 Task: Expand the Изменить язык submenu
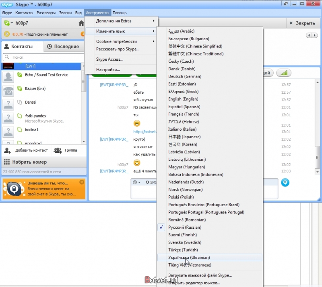click(122, 31)
